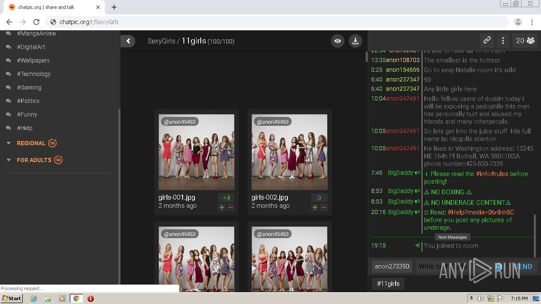Show hidden system tray icons

pyautogui.click(x=471, y=299)
